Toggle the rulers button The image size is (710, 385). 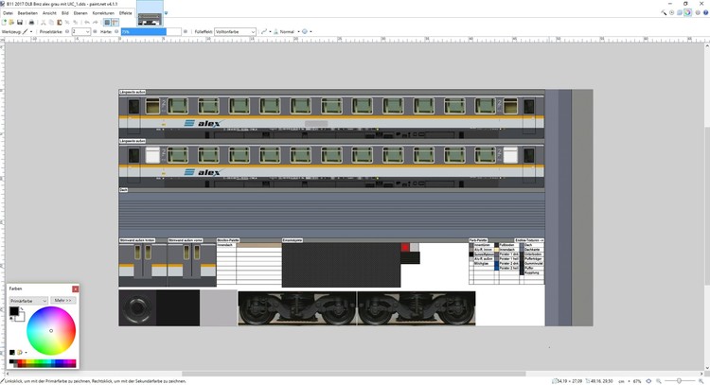tap(115, 22)
